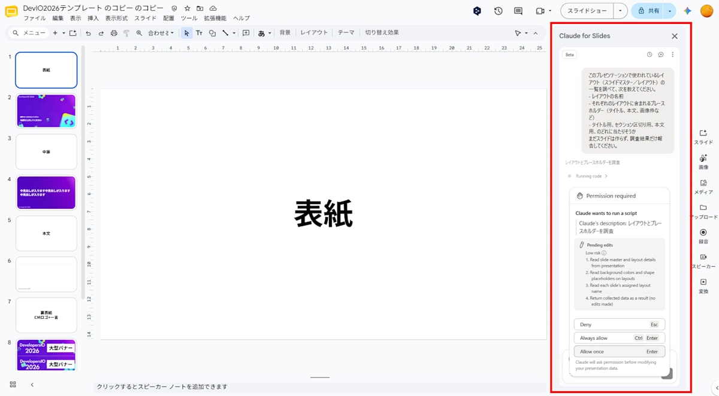Open the 挿入 menu
719x396 pixels.
[93, 19]
